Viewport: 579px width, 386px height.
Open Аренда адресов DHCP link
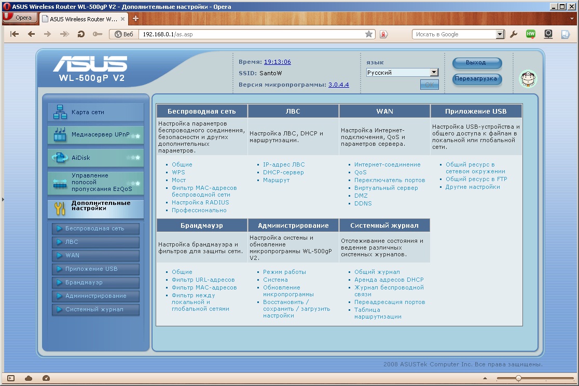point(389,280)
